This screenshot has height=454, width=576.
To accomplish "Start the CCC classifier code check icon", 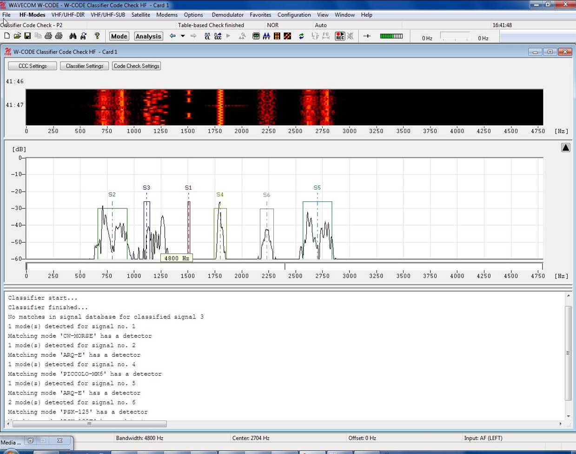I will pyautogui.click(x=218, y=36).
